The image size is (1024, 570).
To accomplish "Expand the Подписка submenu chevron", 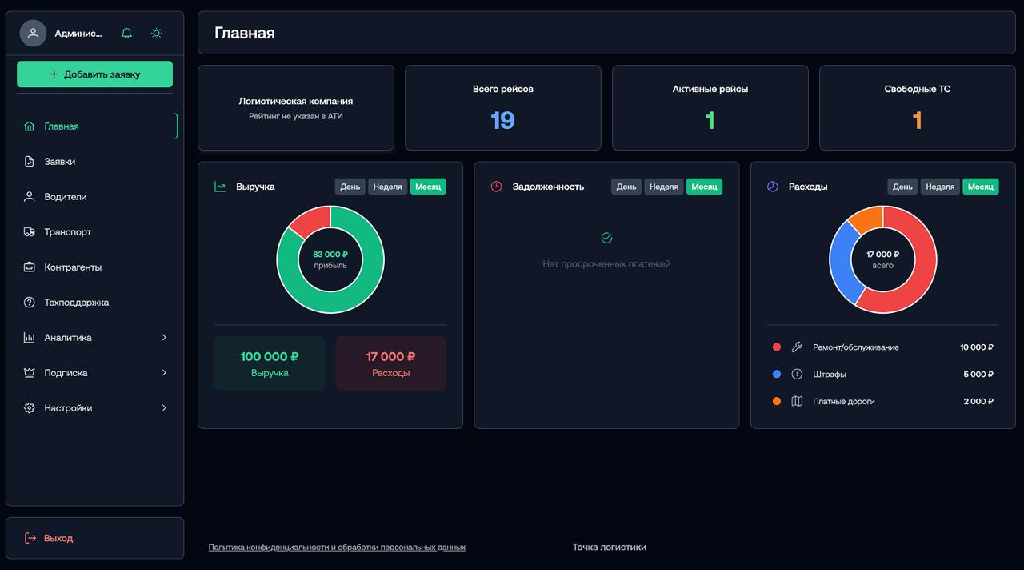I will [x=165, y=373].
